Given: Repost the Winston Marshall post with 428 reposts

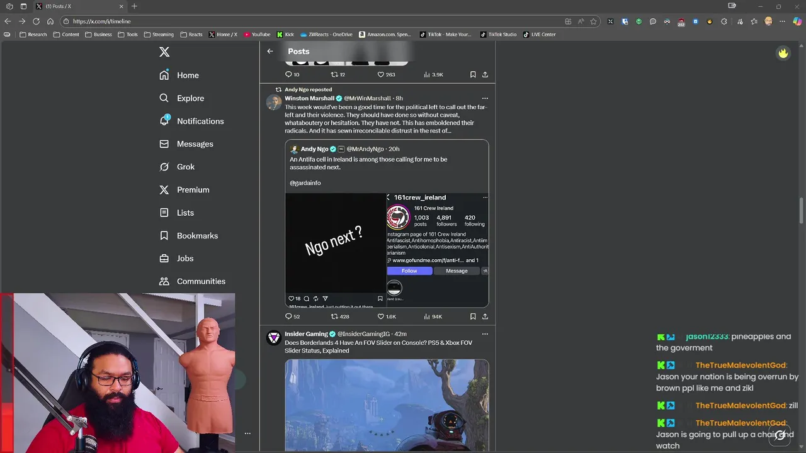Looking at the screenshot, I should (340, 316).
